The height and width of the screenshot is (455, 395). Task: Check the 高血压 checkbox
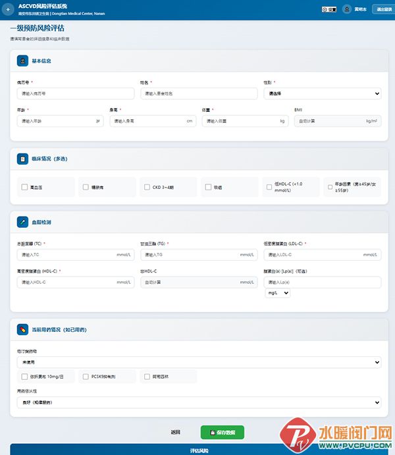click(x=25, y=187)
